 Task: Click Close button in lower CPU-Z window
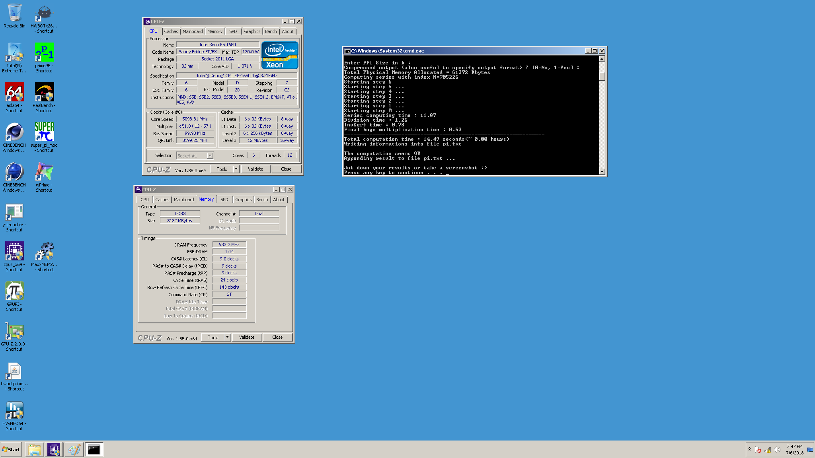pyautogui.click(x=277, y=337)
